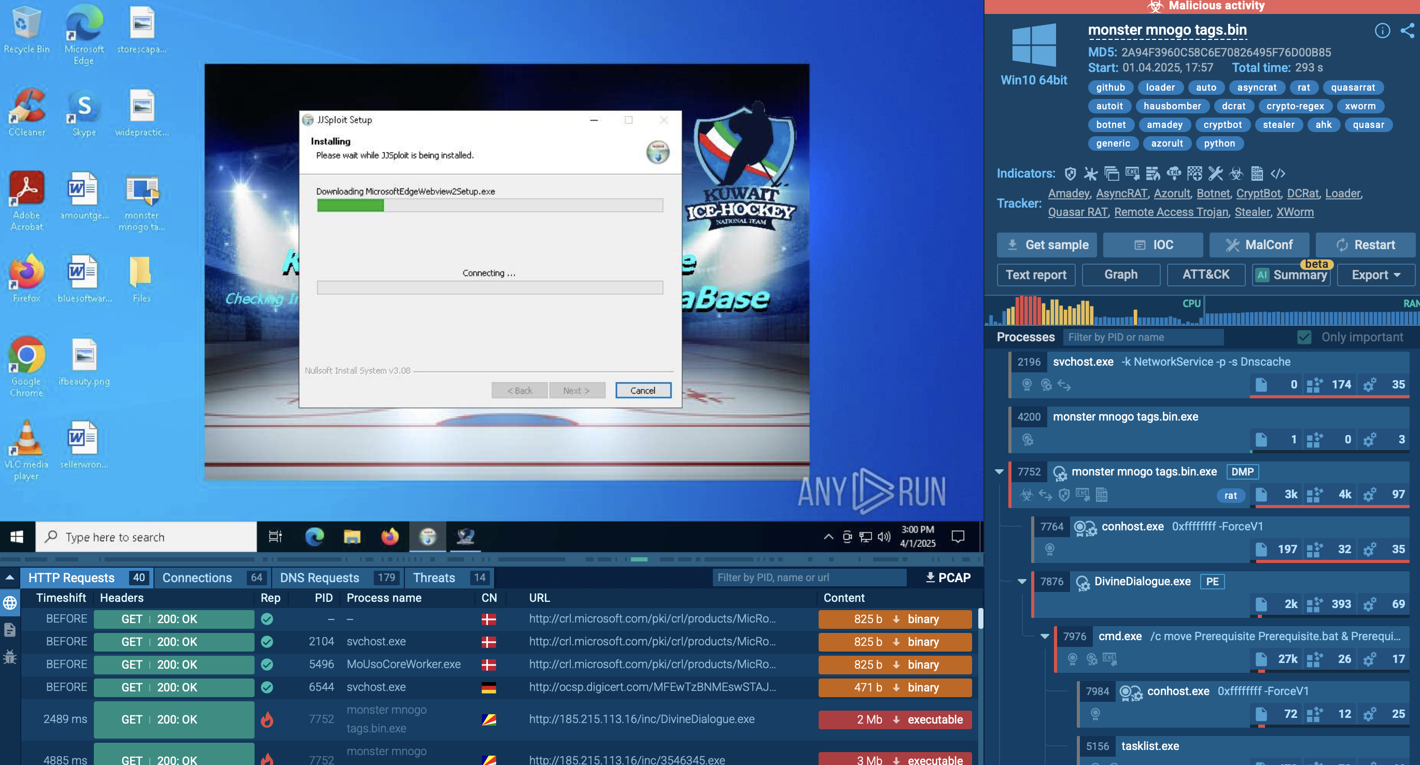Select the svchost.exe 2196 process row

(1210, 374)
